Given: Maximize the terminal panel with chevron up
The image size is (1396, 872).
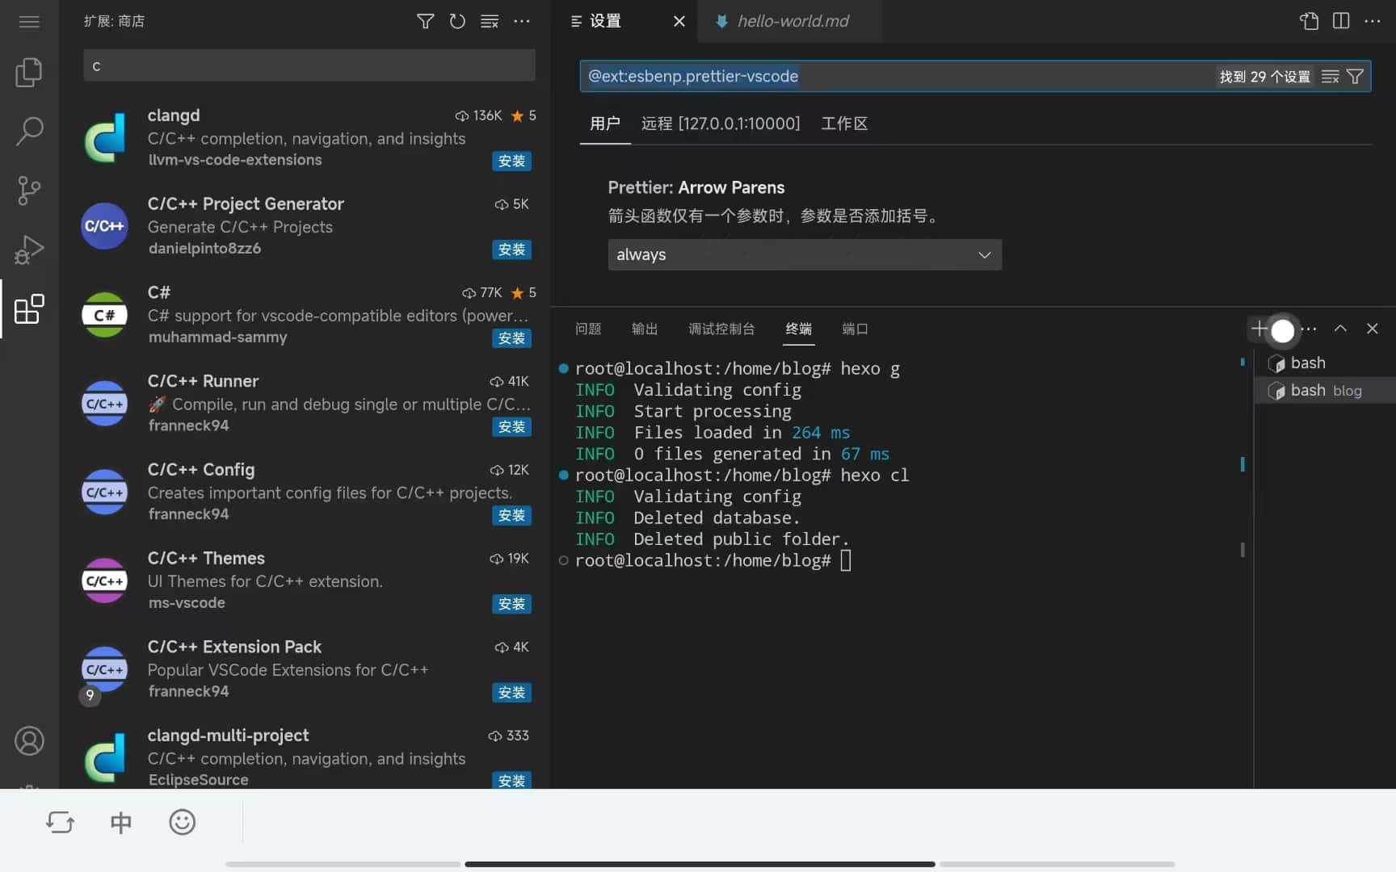Looking at the screenshot, I should tap(1340, 329).
